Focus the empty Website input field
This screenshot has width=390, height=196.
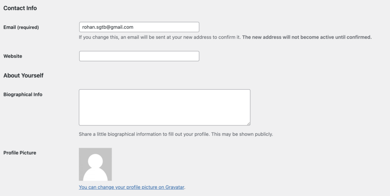click(x=139, y=56)
